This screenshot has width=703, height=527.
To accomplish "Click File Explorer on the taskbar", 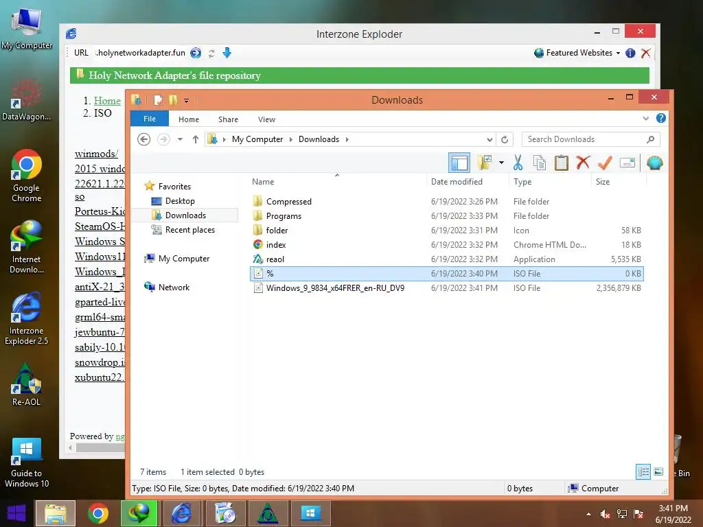I will (x=56, y=513).
